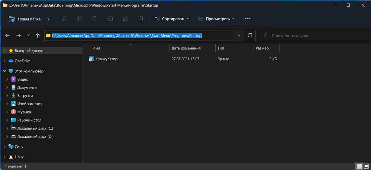The image size is (371, 170).
Task: Click the Paste clipboard icon
Action: [x=95, y=19]
